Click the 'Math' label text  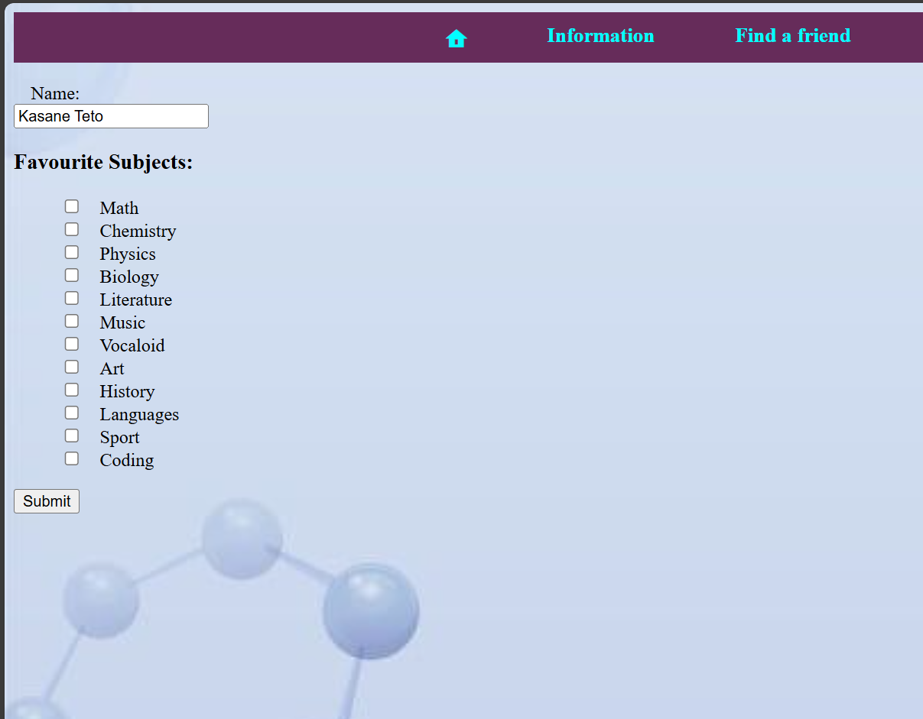[x=119, y=208]
